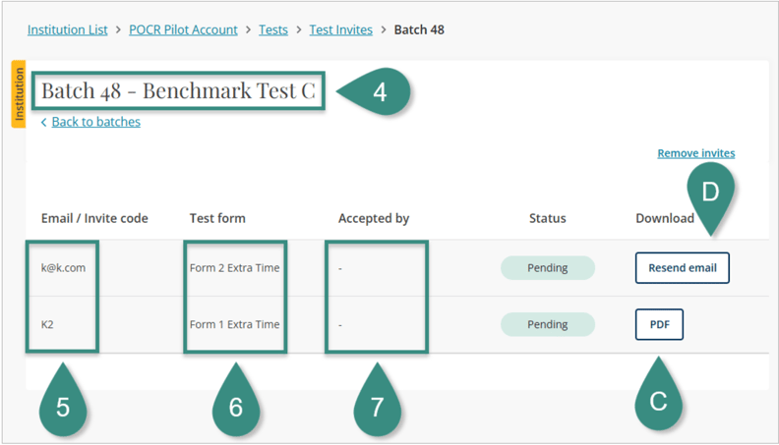
Task: Click the teardrop marker labeled C
Action: pyautogui.click(x=659, y=401)
